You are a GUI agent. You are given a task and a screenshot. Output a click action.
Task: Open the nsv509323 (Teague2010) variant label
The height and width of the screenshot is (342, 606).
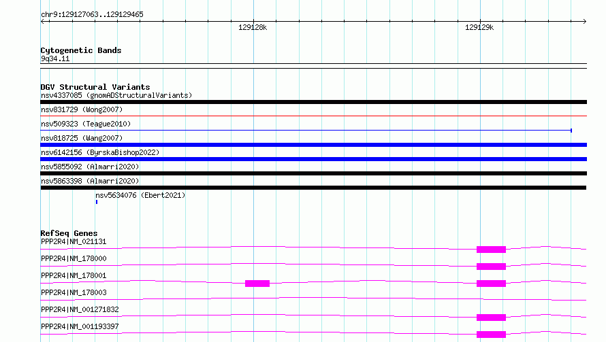[x=86, y=124]
